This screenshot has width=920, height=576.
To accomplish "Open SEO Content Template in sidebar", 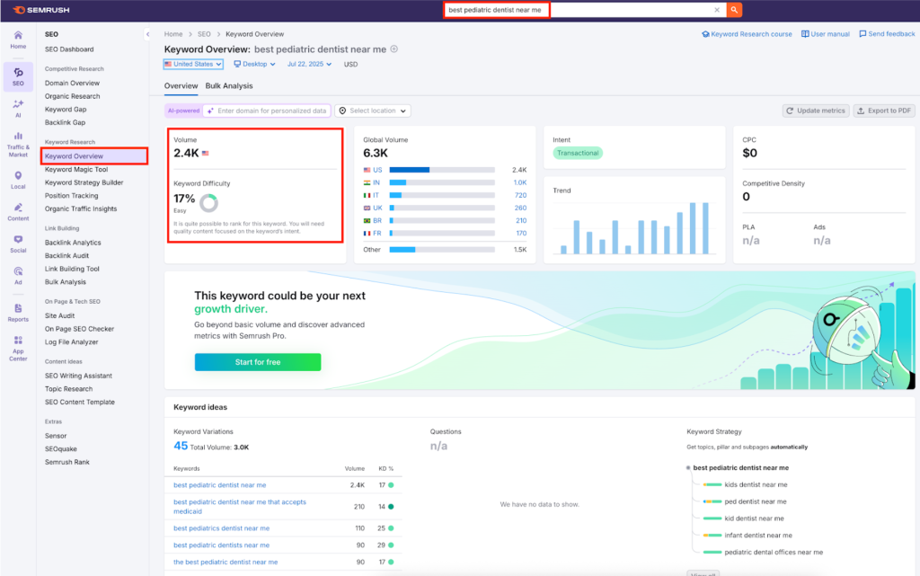I will (80, 403).
